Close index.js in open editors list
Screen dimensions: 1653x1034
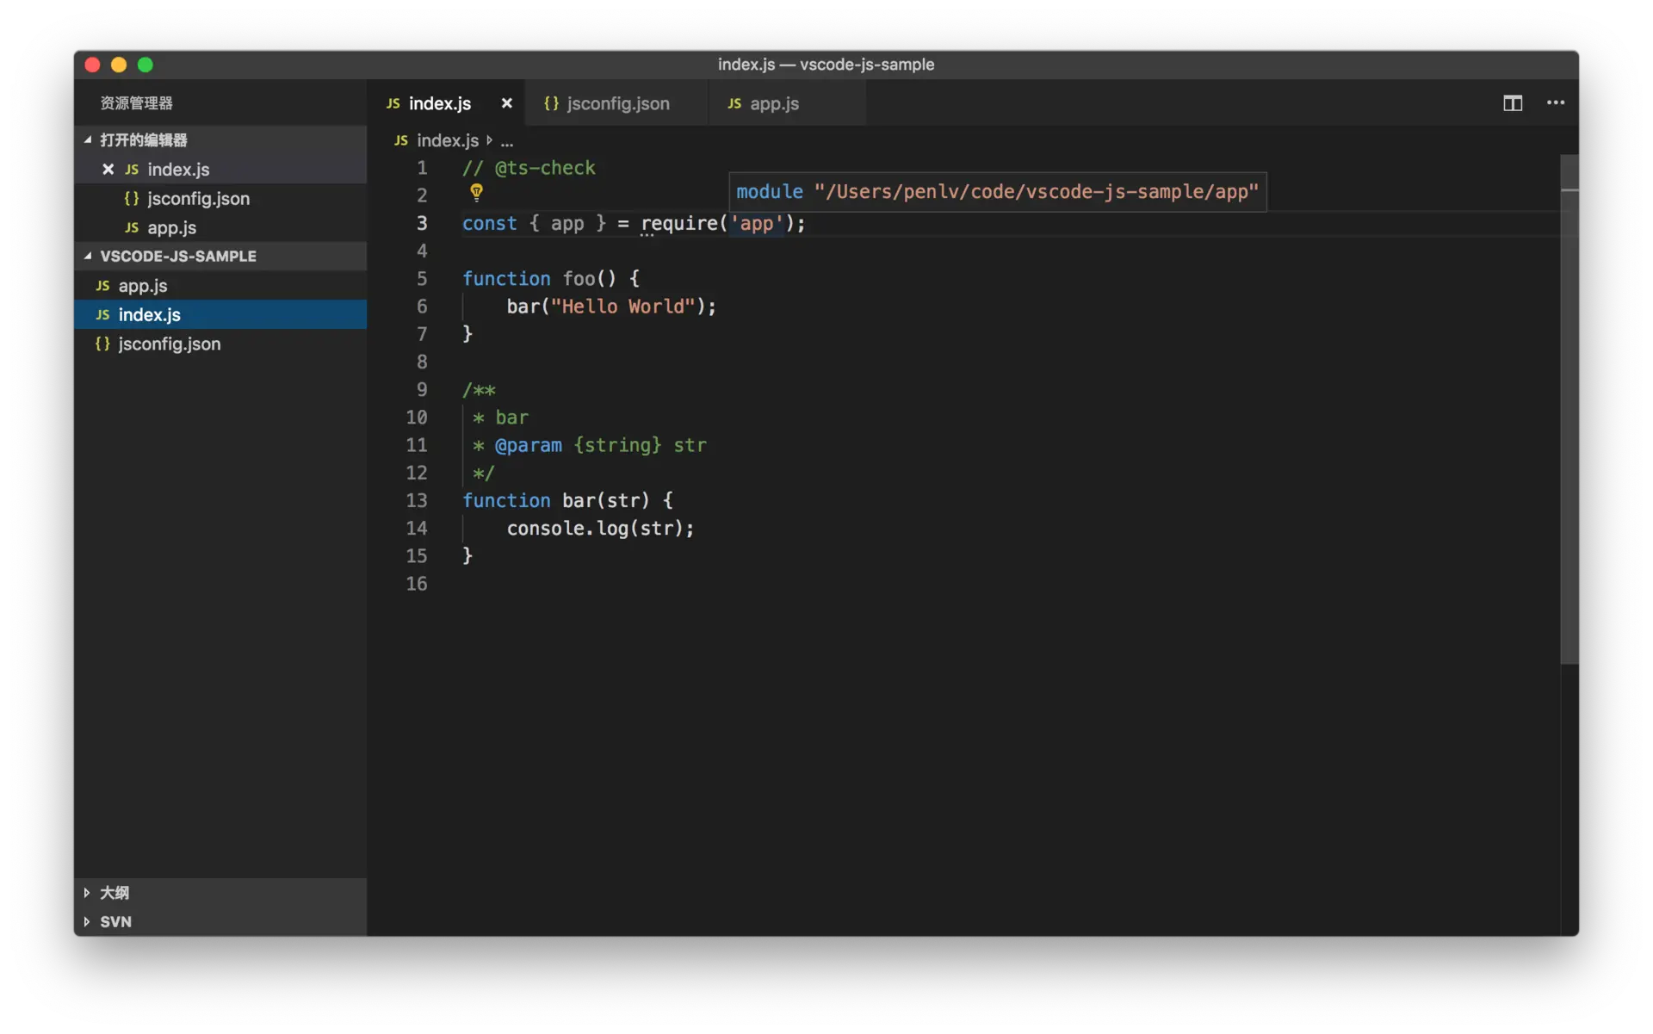click(x=108, y=170)
